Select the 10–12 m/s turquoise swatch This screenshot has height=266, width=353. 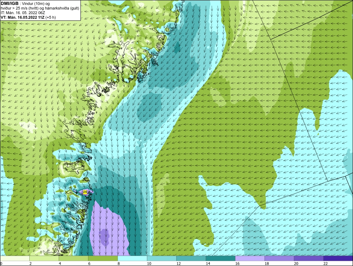(x=162, y=258)
